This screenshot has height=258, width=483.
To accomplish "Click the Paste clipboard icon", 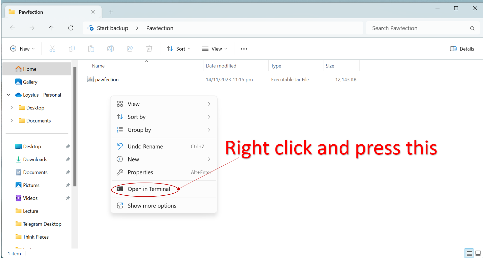I will 91,49.
